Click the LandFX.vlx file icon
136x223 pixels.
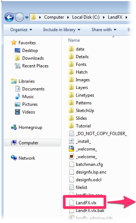point(71,202)
